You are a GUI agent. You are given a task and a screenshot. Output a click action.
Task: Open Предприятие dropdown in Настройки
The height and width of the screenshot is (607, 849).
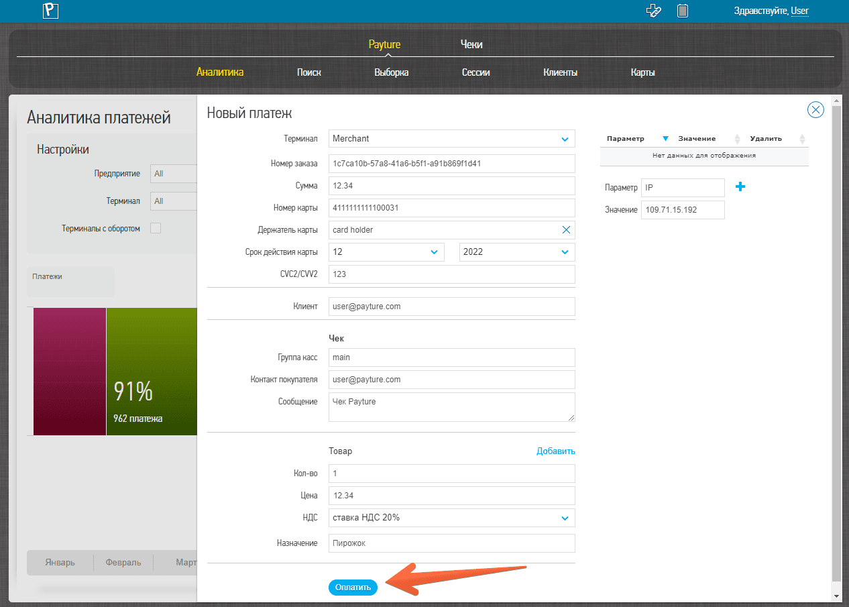174,174
